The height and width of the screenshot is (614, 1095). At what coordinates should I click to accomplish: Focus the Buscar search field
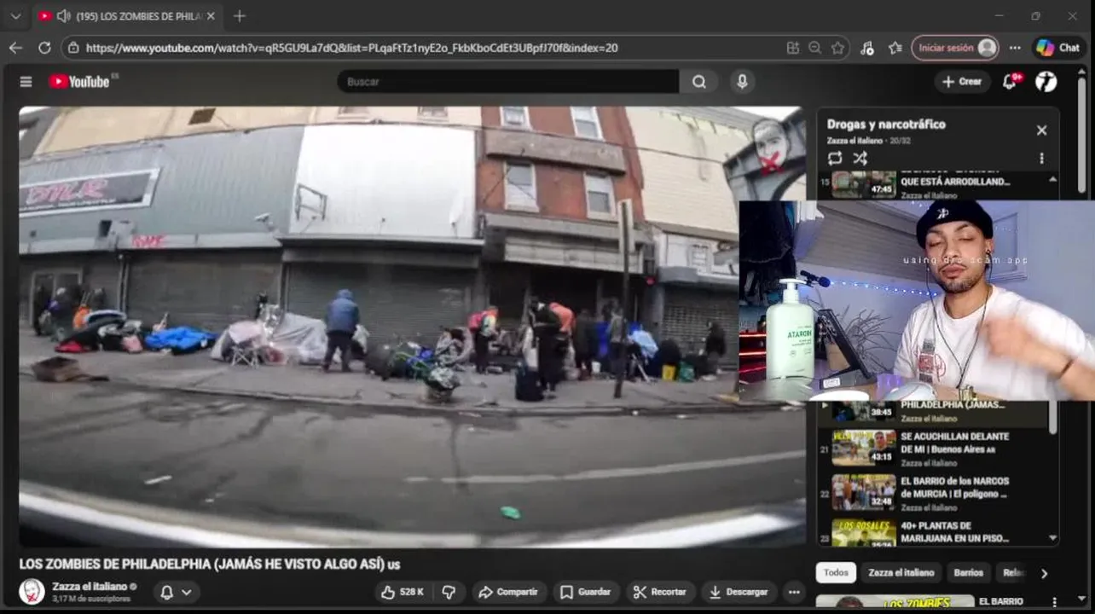pos(508,82)
